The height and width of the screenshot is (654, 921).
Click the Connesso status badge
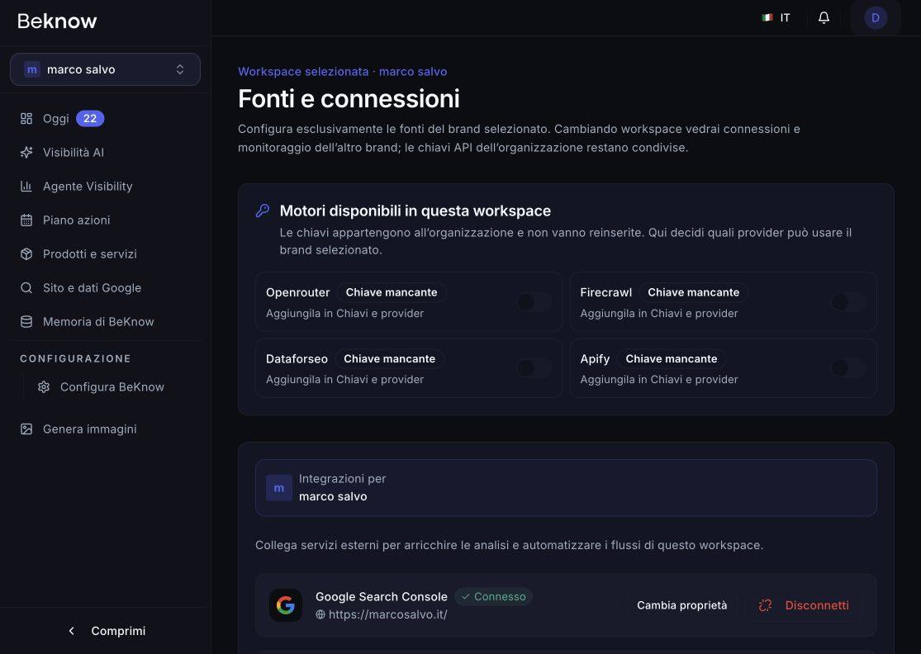(x=493, y=596)
